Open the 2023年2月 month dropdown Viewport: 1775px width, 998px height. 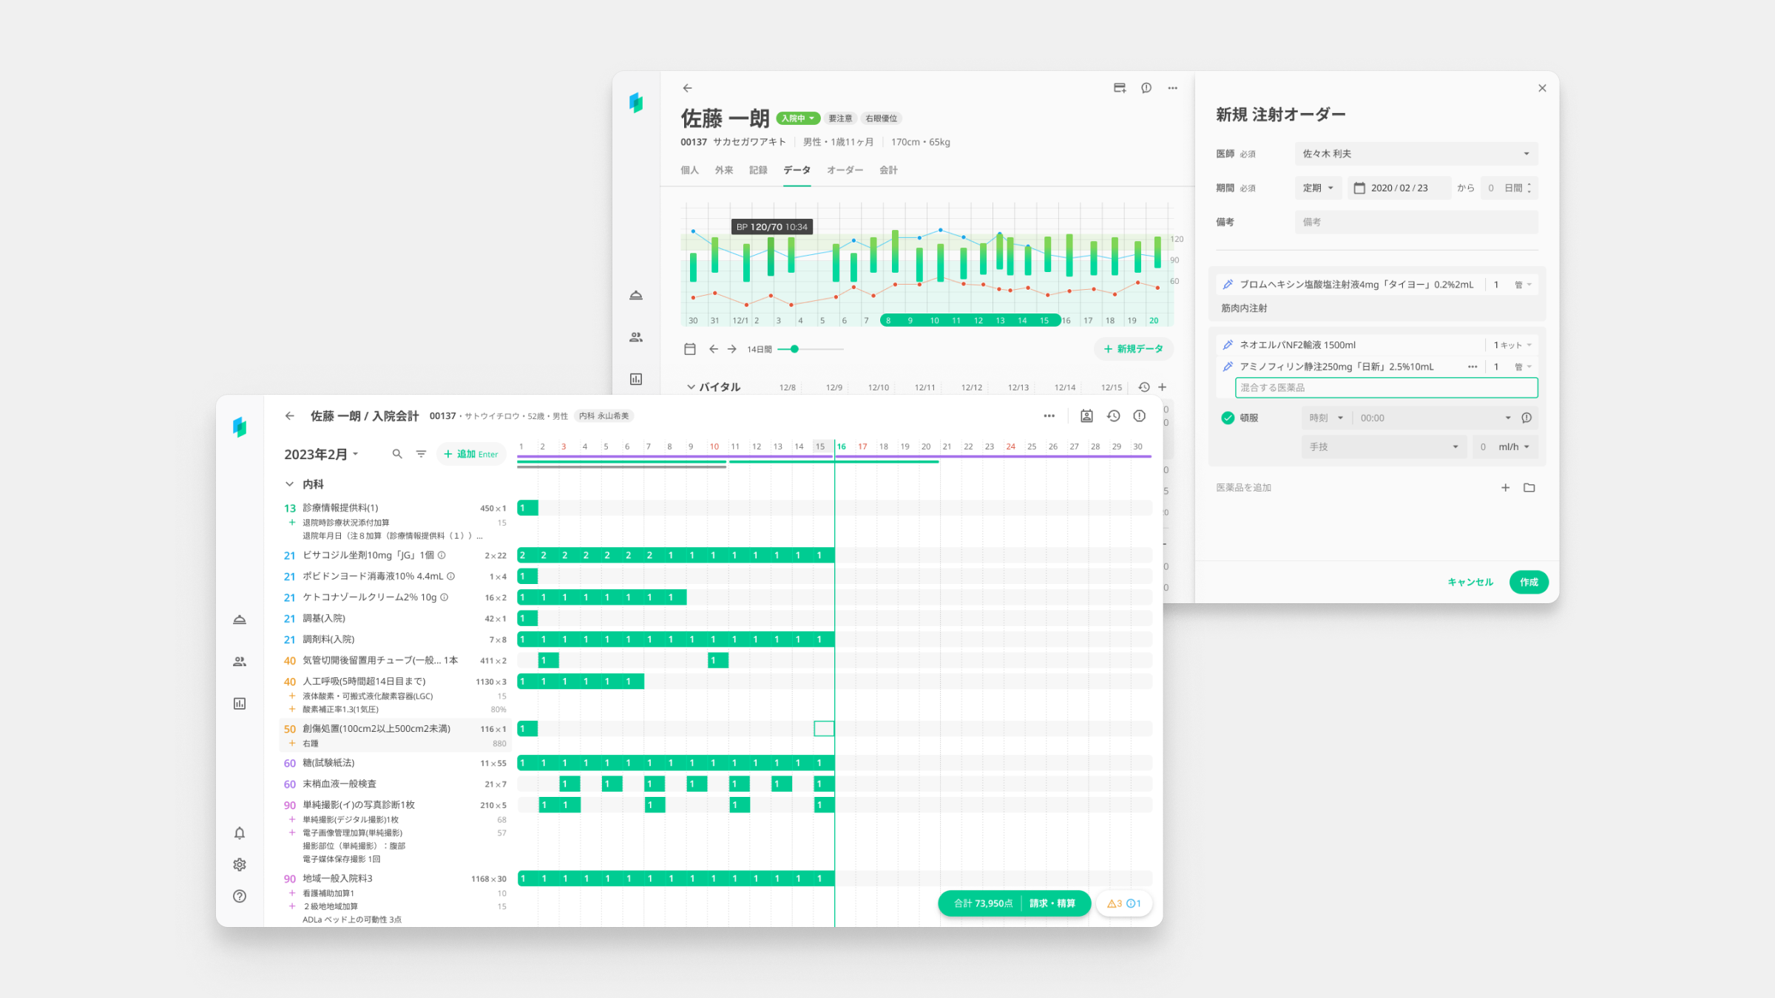pos(321,454)
